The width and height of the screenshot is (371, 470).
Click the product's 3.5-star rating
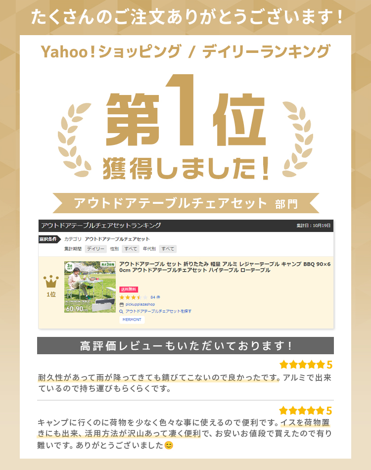coord(134,297)
